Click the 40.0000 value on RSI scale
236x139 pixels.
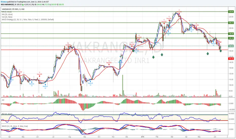coord(231,119)
